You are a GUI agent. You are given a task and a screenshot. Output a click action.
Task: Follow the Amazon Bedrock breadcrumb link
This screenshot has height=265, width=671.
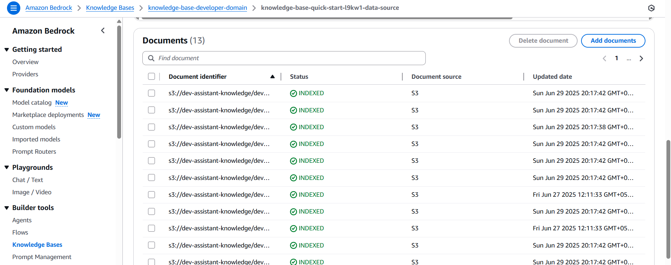(x=49, y=8)
